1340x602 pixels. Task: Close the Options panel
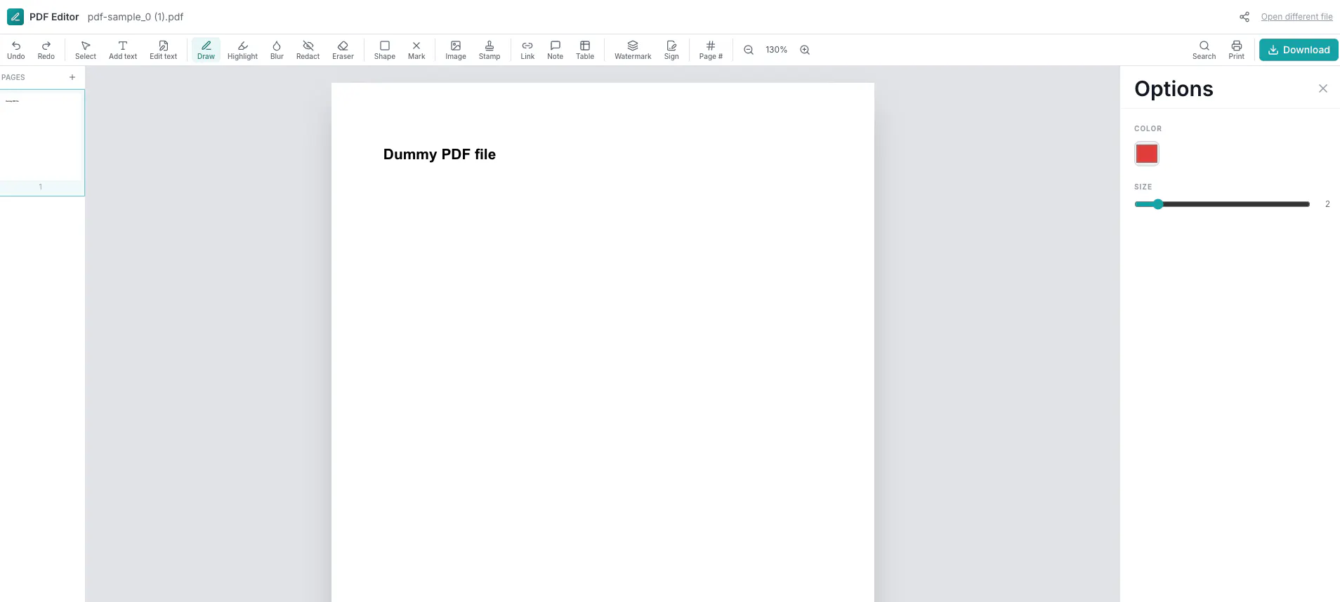(1323, 88)
